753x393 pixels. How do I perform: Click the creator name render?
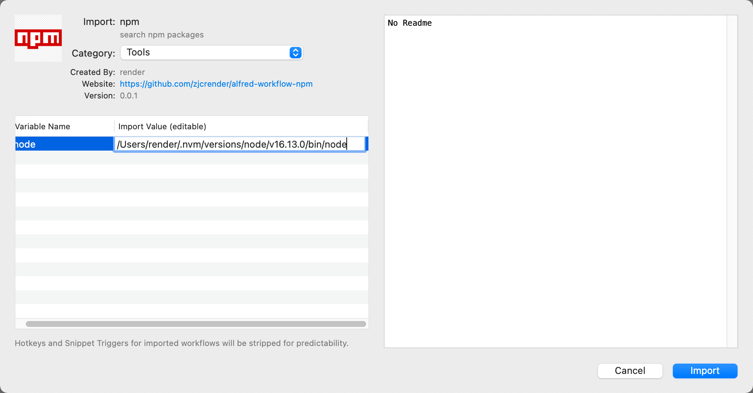tap(132, 72)
